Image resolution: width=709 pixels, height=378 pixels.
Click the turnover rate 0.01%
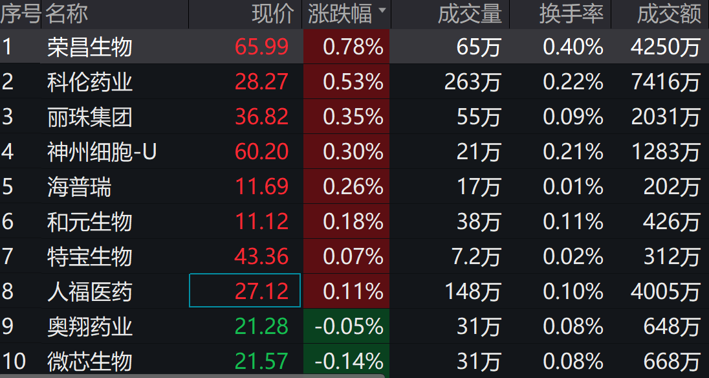click(x=573, y=186)
